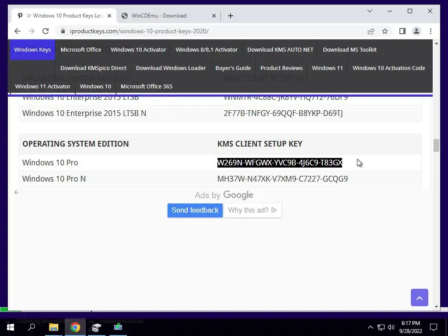Click the padlock site info icon

pos(63,31)
